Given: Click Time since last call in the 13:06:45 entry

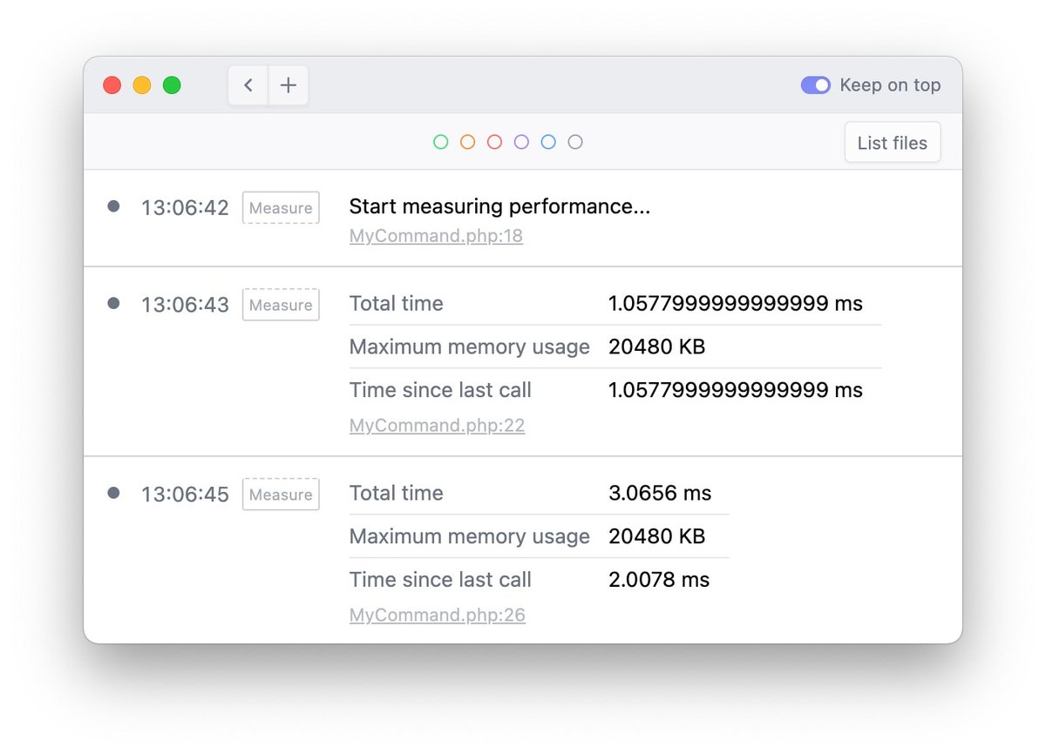Looking at the screenshot, I should tap(440, 580).
